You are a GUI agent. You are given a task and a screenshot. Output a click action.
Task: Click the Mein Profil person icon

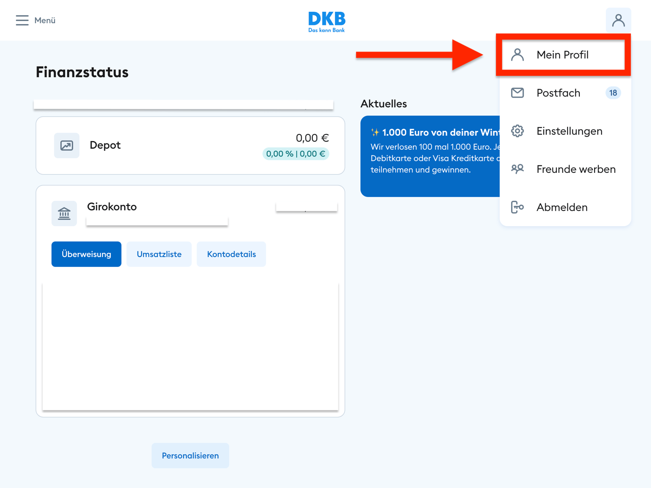pyautogui.click(x=518, y=54)
